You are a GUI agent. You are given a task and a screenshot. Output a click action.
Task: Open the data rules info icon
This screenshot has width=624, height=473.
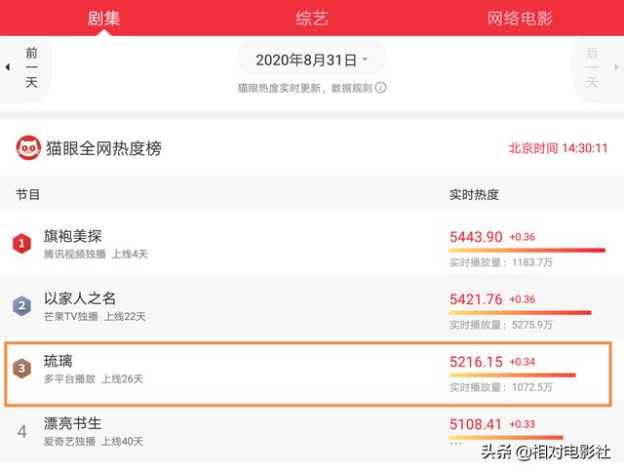pyautogui.click(x=380, y=88)
